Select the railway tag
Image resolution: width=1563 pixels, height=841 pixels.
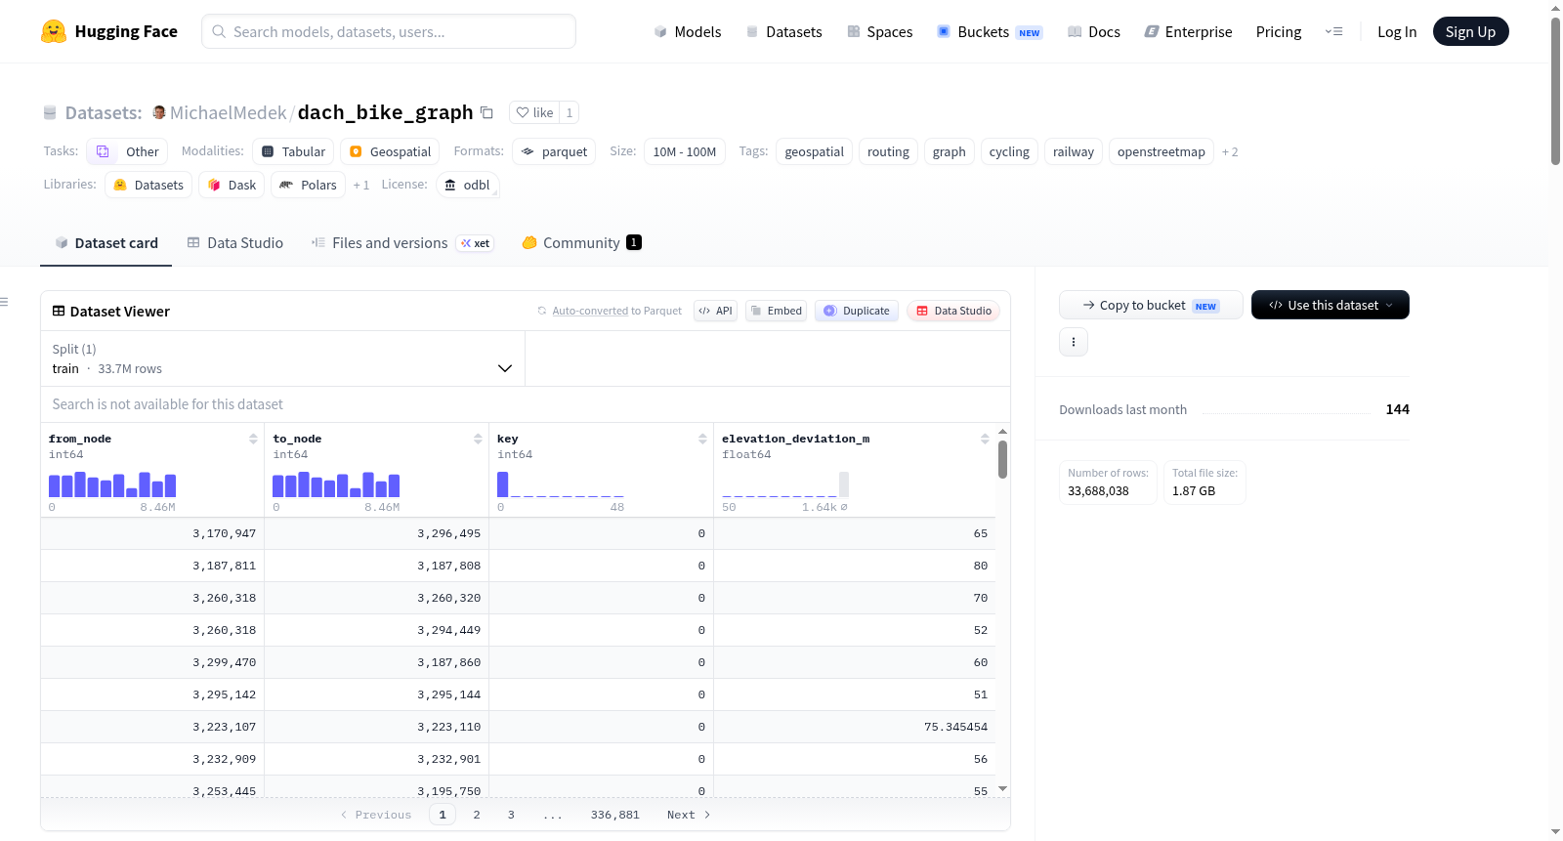point(1074,151)
